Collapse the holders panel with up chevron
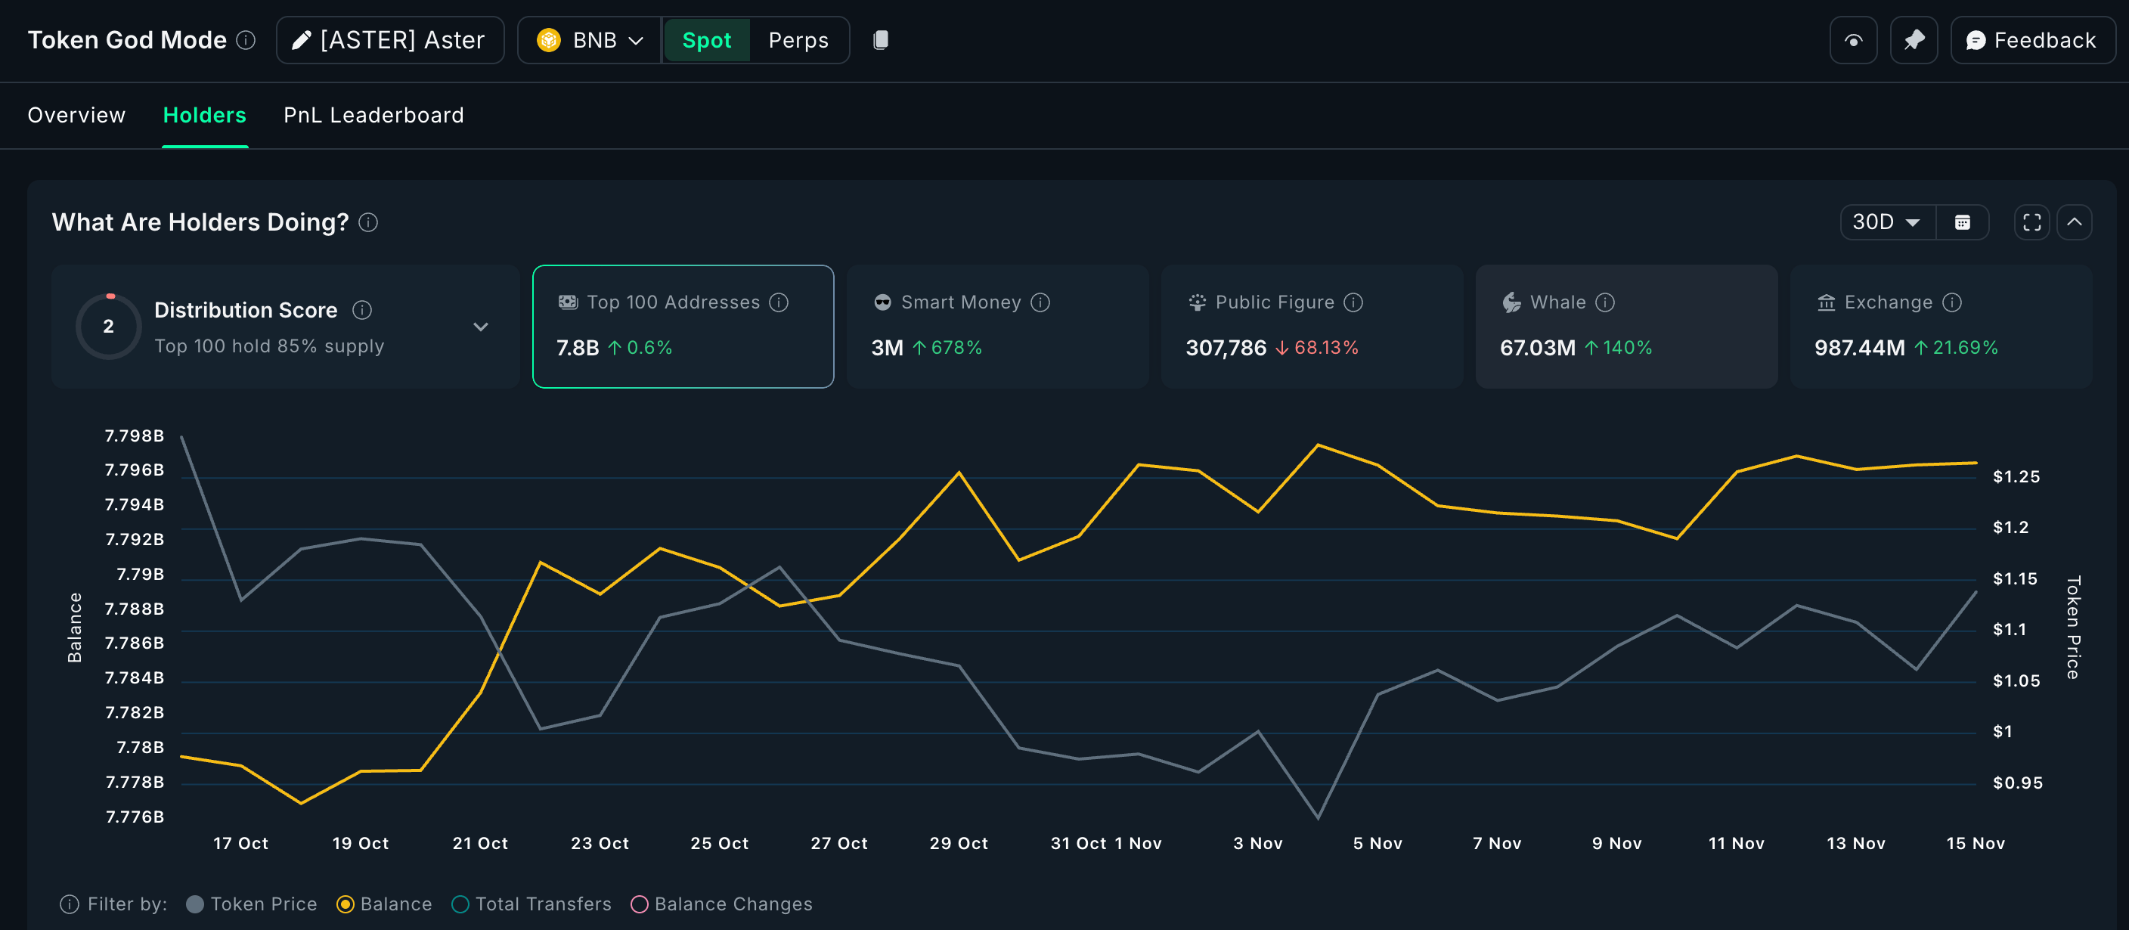The height and width of the screenshot is (930, 2129). coord(2074,222)
